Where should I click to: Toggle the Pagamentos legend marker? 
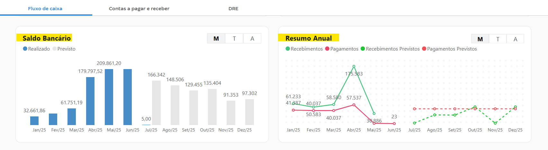click(327, 49)
